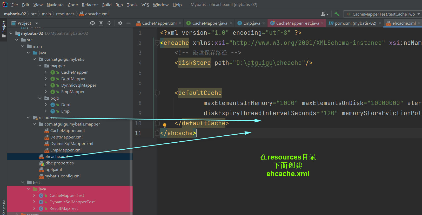Click fold toggle at closing defaultCache tag

point(157,123)
